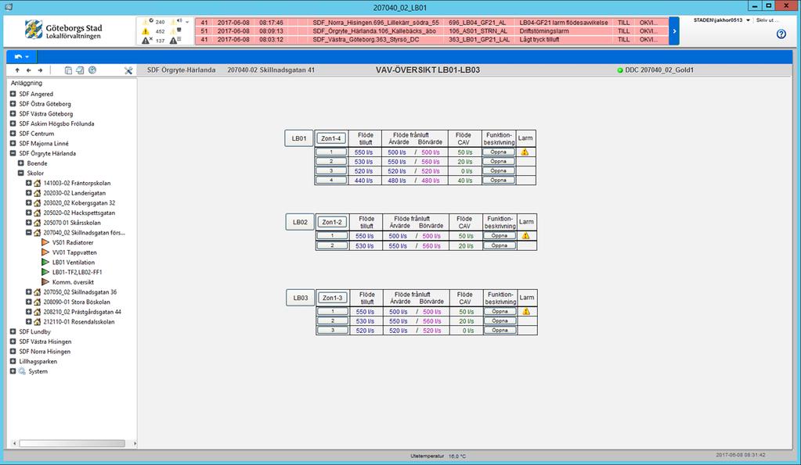Click the alarm list icon in the alarm panel

[174, 41]
